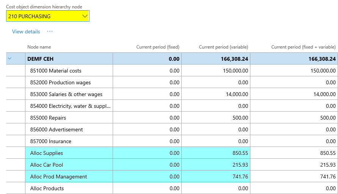
Task: Select 853000 Salaries & other wages row
Action: (66, 94)
